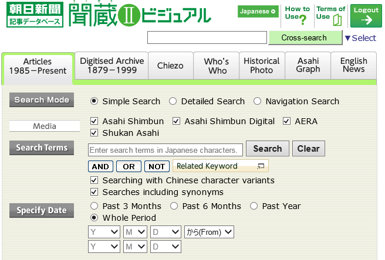Select the Whole Period date option
Viewport: 385px width, 260px height.
click(x=94, y=218)
